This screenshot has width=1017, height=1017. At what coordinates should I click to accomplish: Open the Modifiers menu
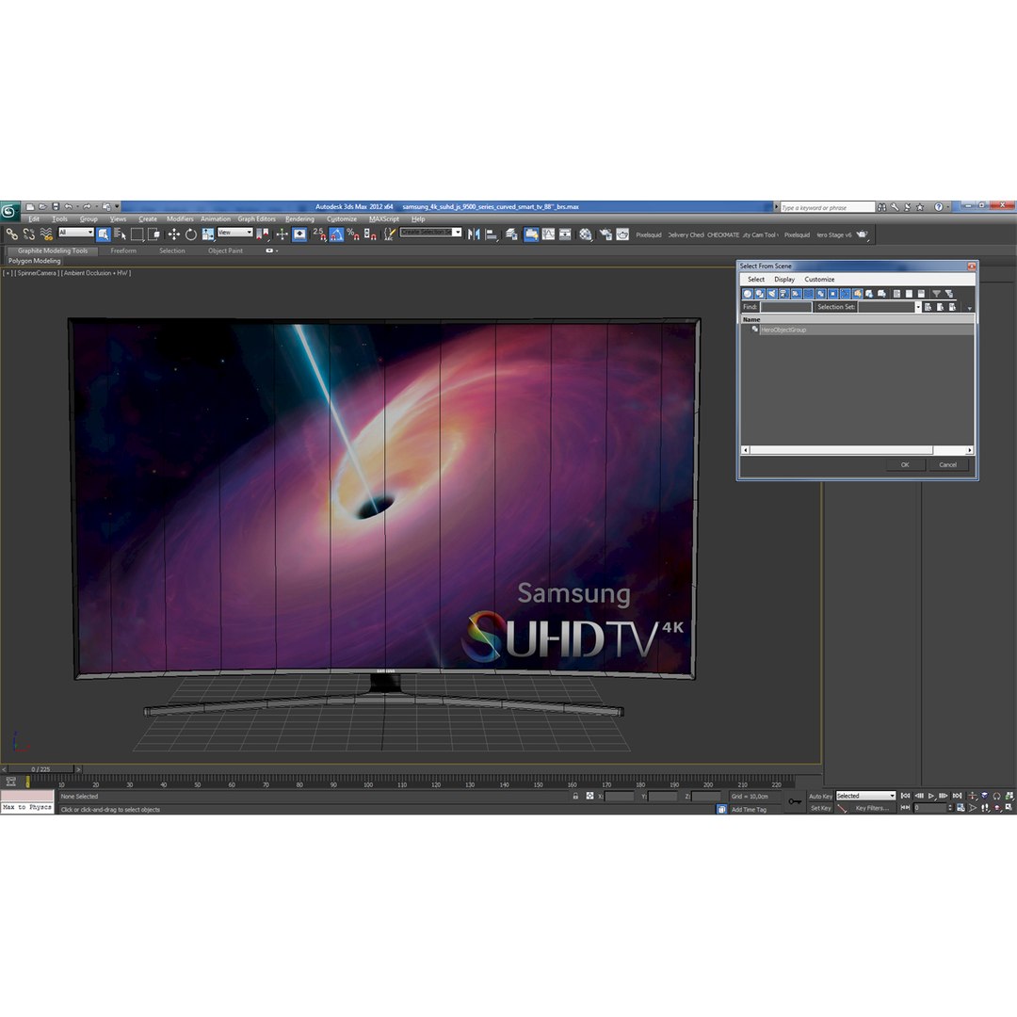click(x=180, y=218)
